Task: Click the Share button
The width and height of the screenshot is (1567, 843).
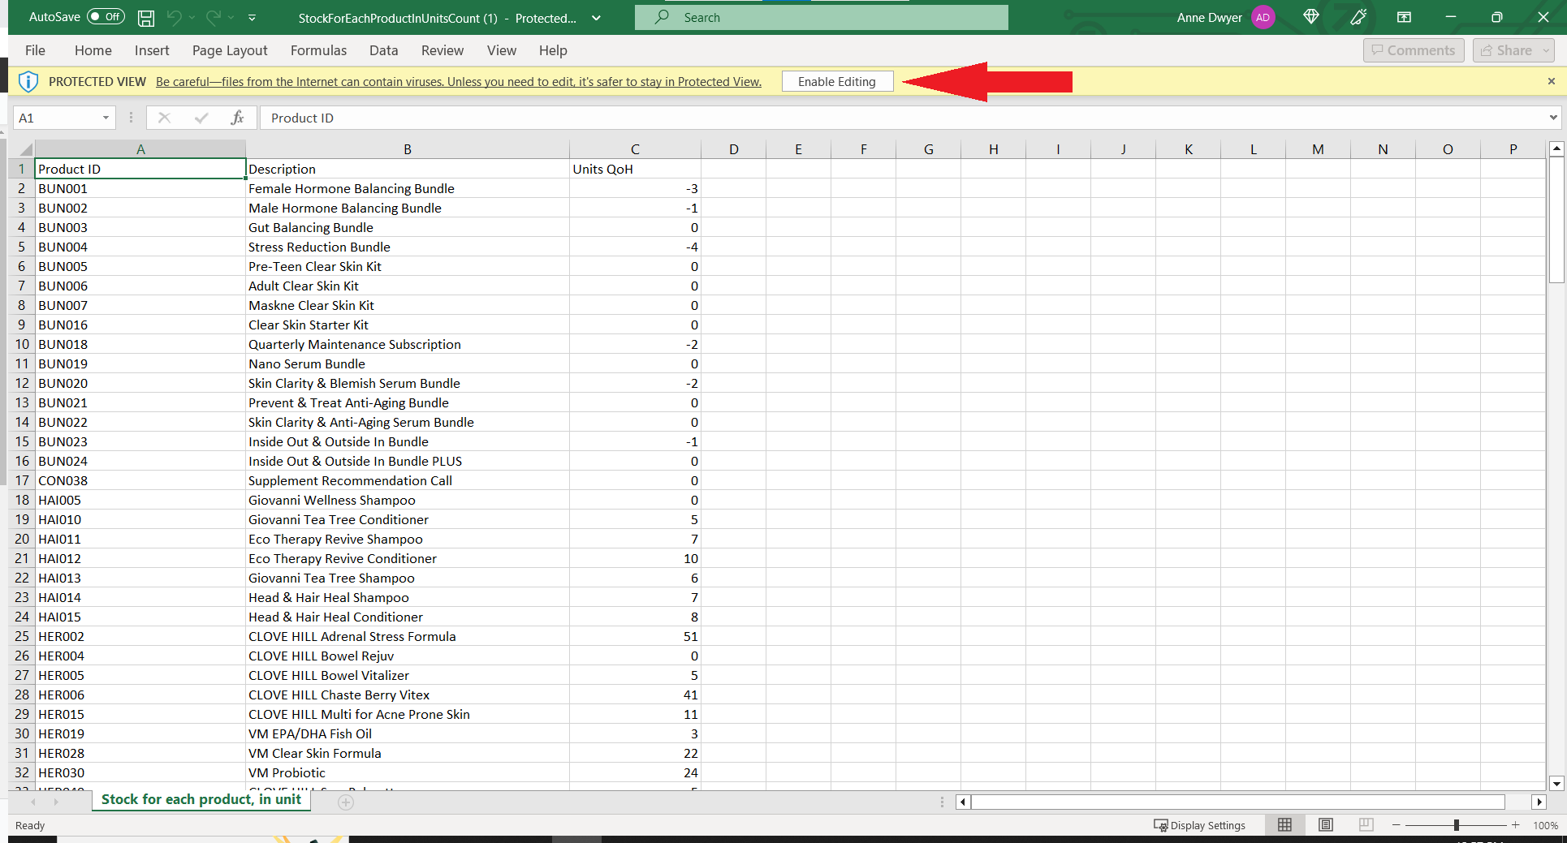Action: point(1506,50)
